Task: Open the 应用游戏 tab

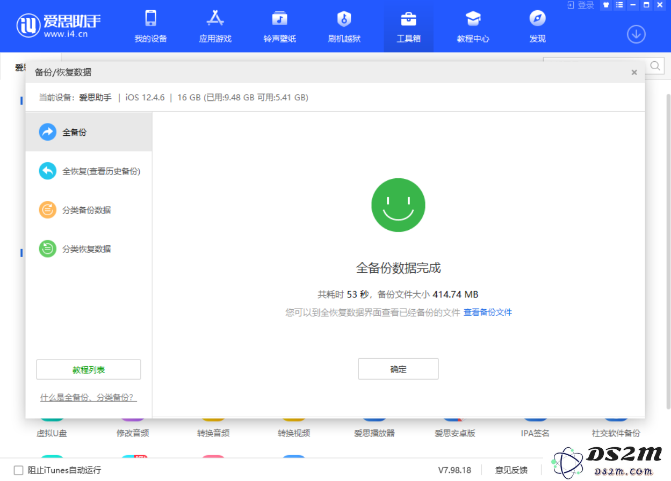Action: (215, 26)
